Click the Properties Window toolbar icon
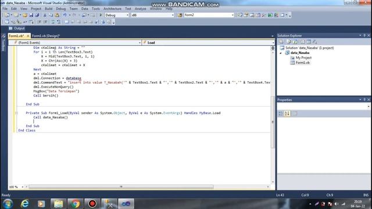This screenshot has height=209, width=372. [x=246, y=15]
